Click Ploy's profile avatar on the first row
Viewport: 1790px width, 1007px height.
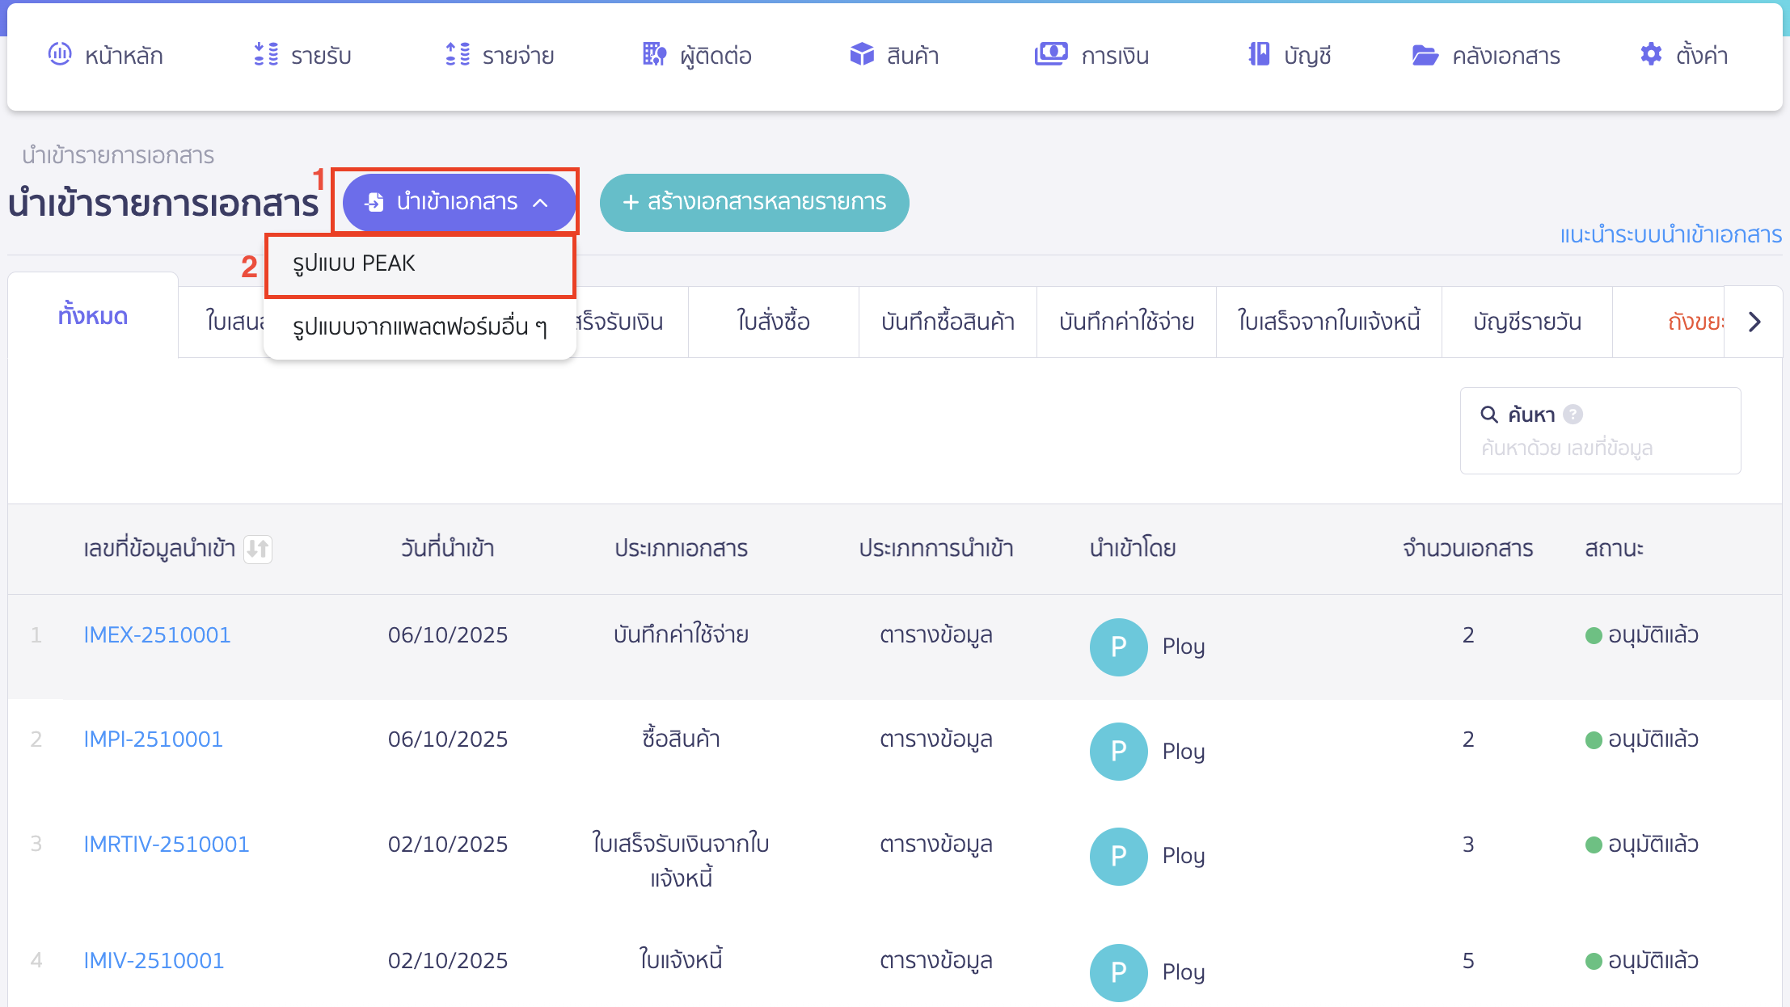click(1119, 647)
